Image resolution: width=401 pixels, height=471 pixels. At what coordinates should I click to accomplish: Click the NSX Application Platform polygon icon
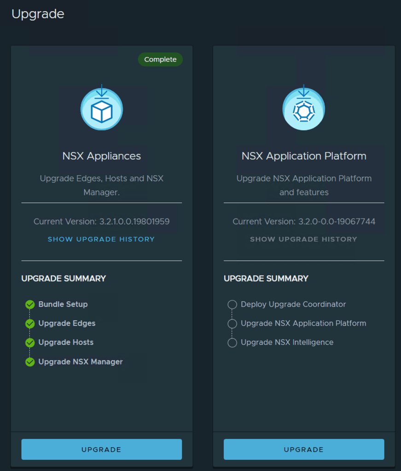pos(303,109)
